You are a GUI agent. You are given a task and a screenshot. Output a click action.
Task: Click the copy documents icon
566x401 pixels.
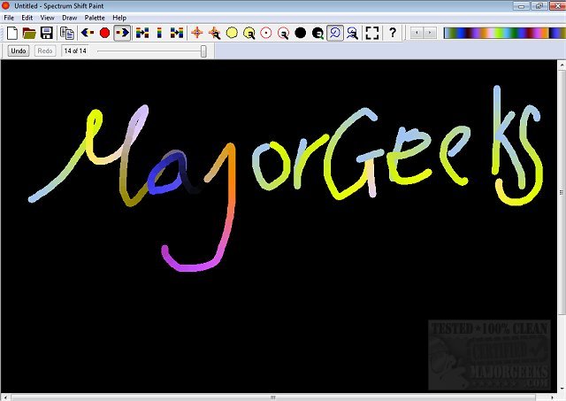pyautogui.click(x=67, y=34)
